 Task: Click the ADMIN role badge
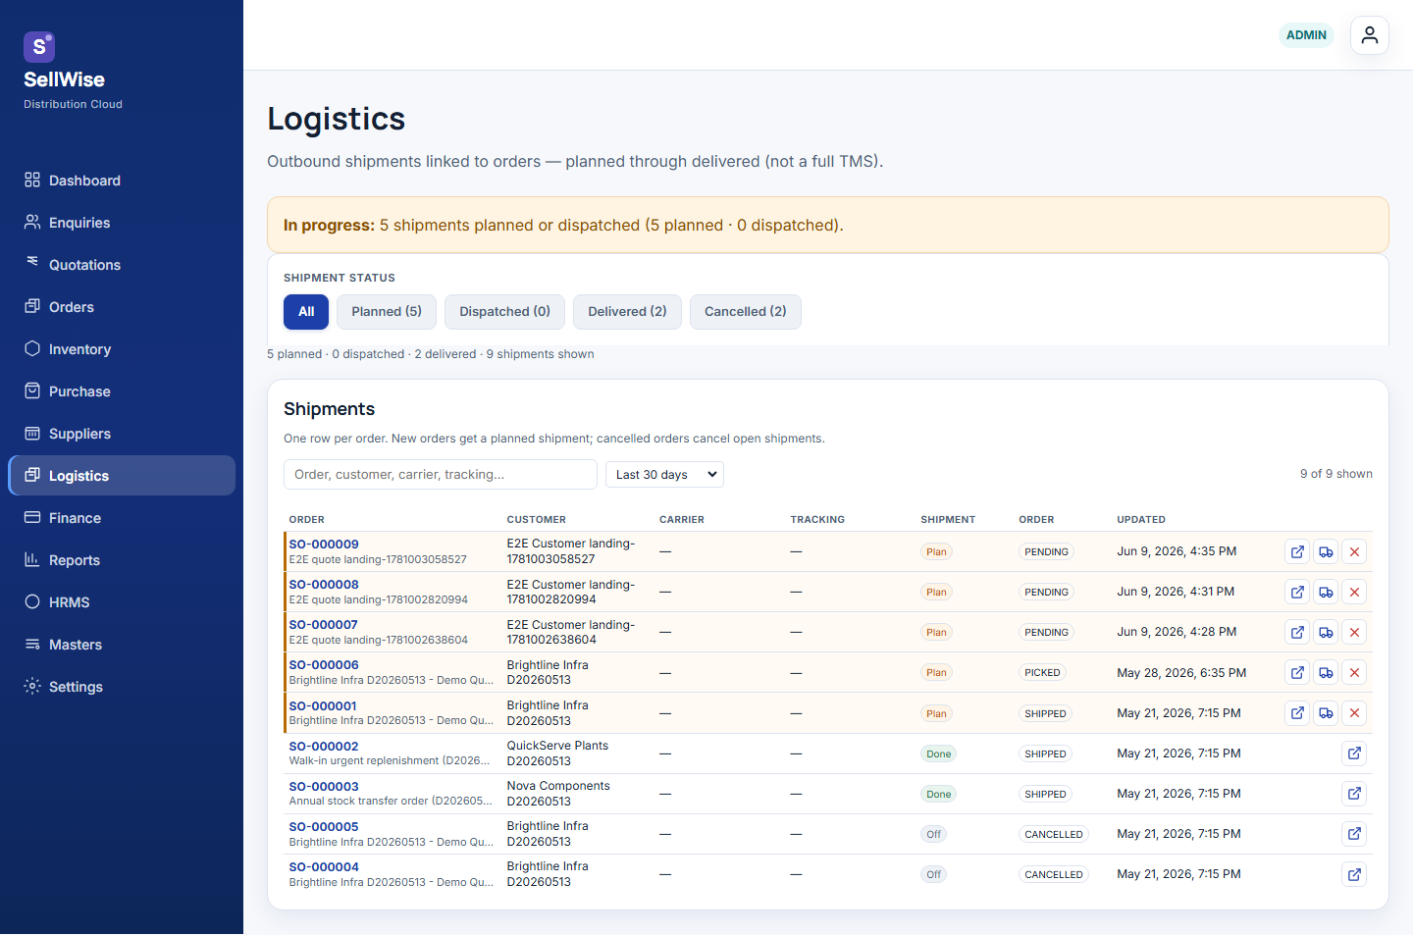tap(1306, 35)
